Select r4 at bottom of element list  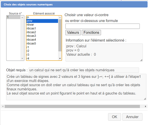(x=42, y=58)
